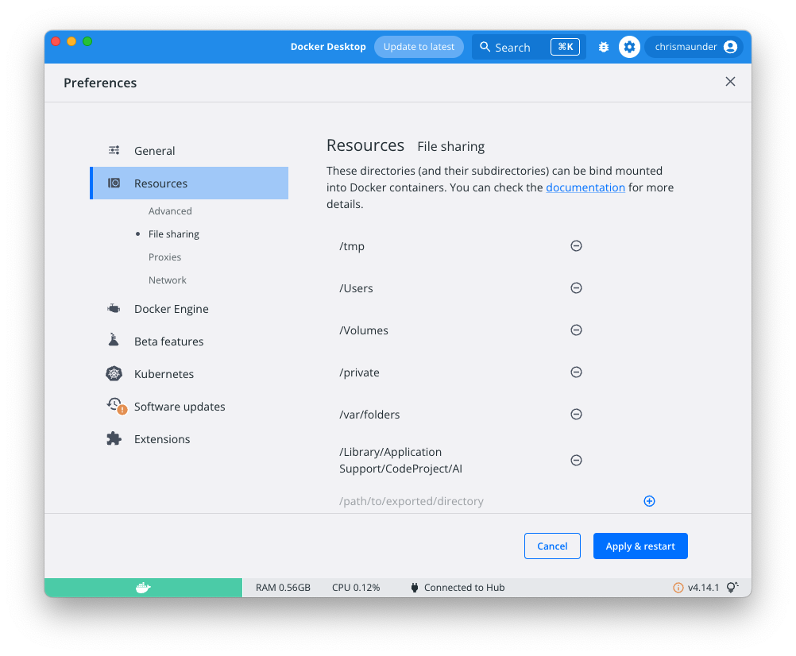Click the Docker whale icon in status bar
Screen dimensions: 796x656
(x=143, y=588)
